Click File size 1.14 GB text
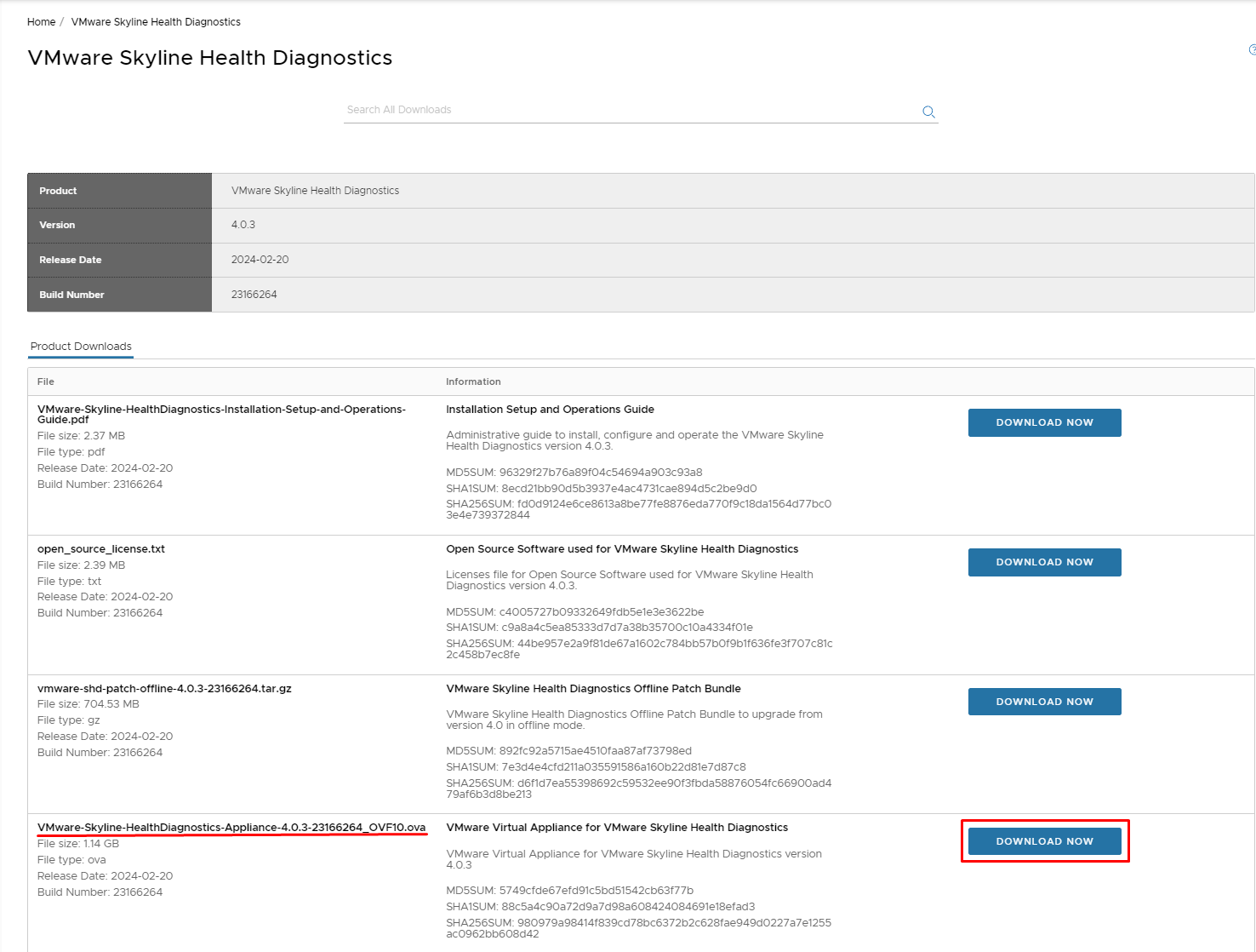 click(78, 844)
